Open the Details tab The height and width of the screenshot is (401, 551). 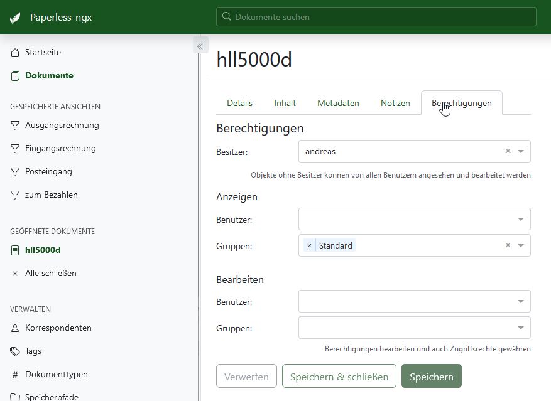pos(239,104)
